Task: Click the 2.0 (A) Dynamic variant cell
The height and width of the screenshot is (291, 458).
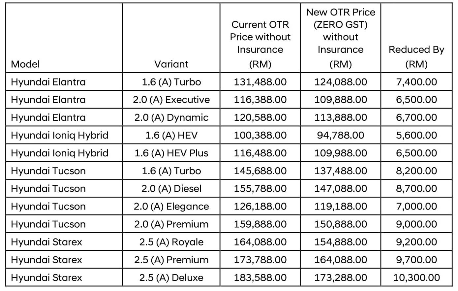Action: click(x=171, y=117)
